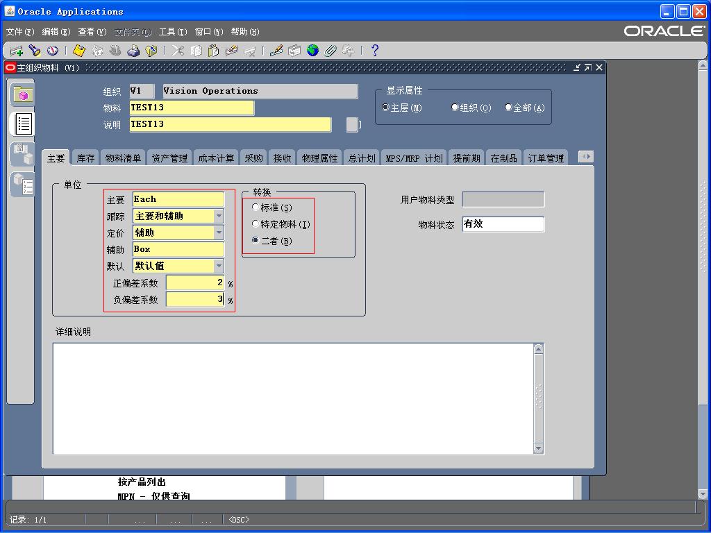Click the 物料 field containing TEST13
711x533 pixels.
192,108
